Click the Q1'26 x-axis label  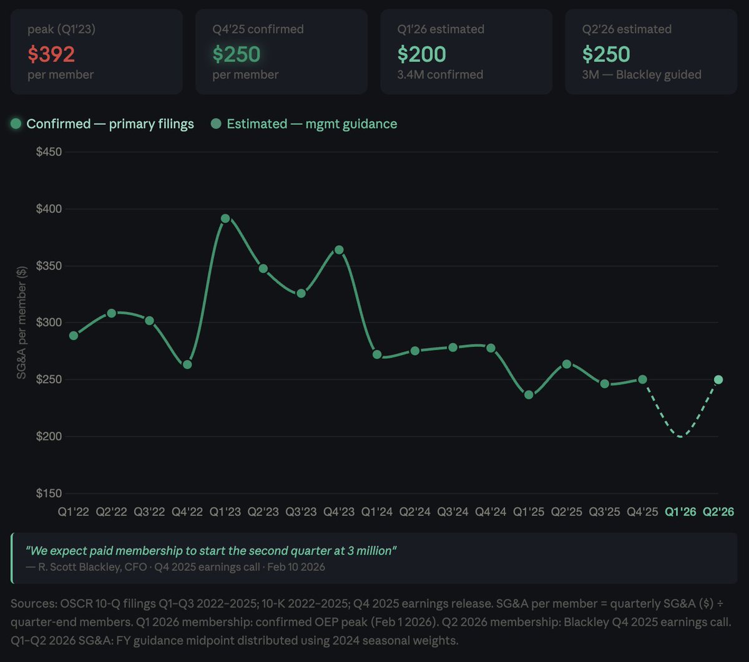click(x=680, y=512)
